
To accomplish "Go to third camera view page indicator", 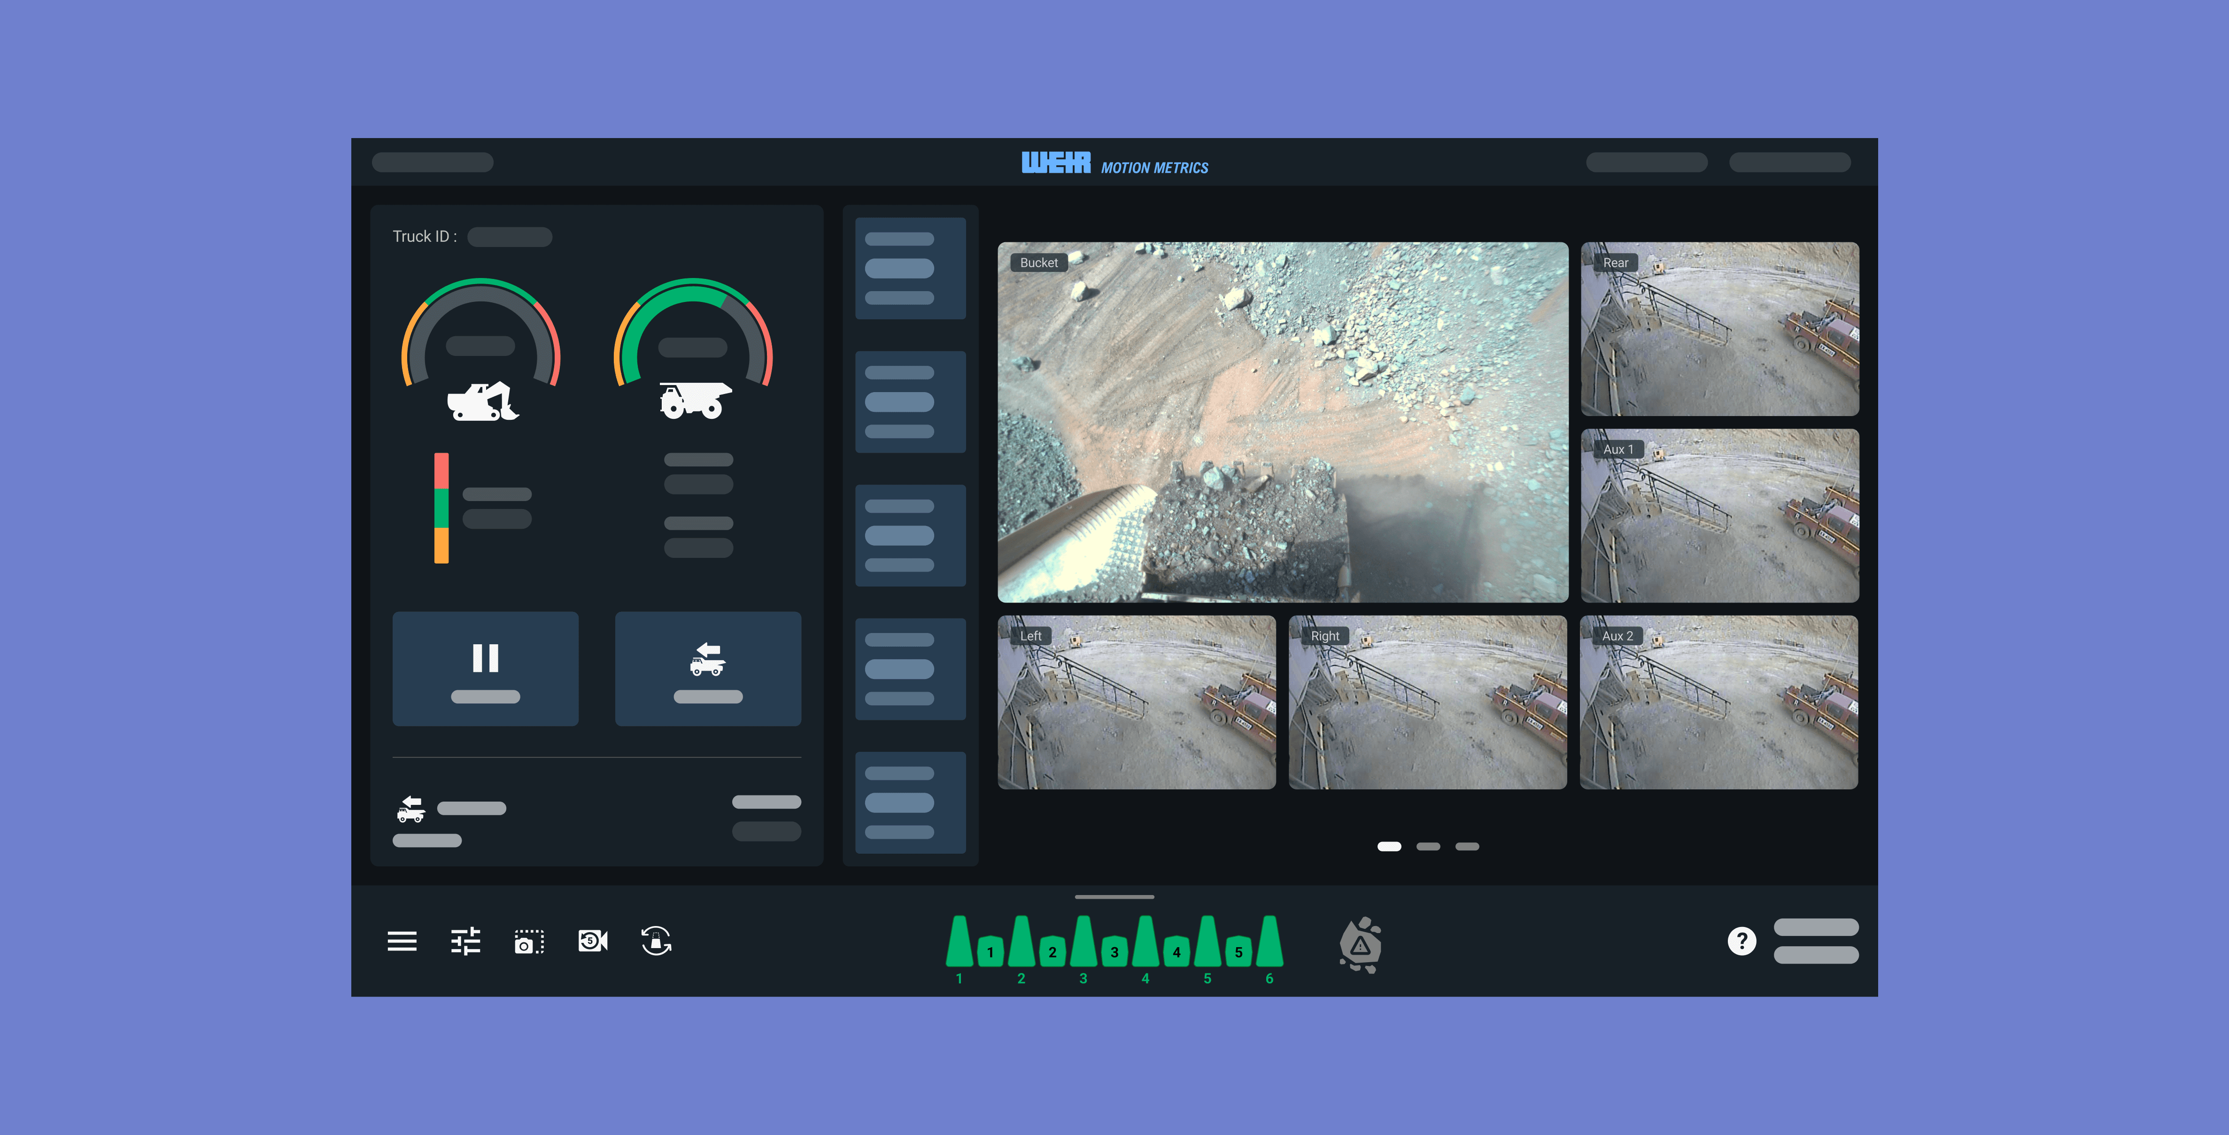I will point(1467,847).
